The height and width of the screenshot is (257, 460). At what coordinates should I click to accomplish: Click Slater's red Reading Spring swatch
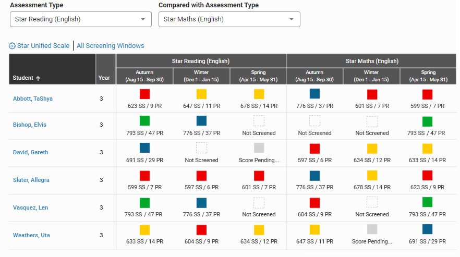259,176
